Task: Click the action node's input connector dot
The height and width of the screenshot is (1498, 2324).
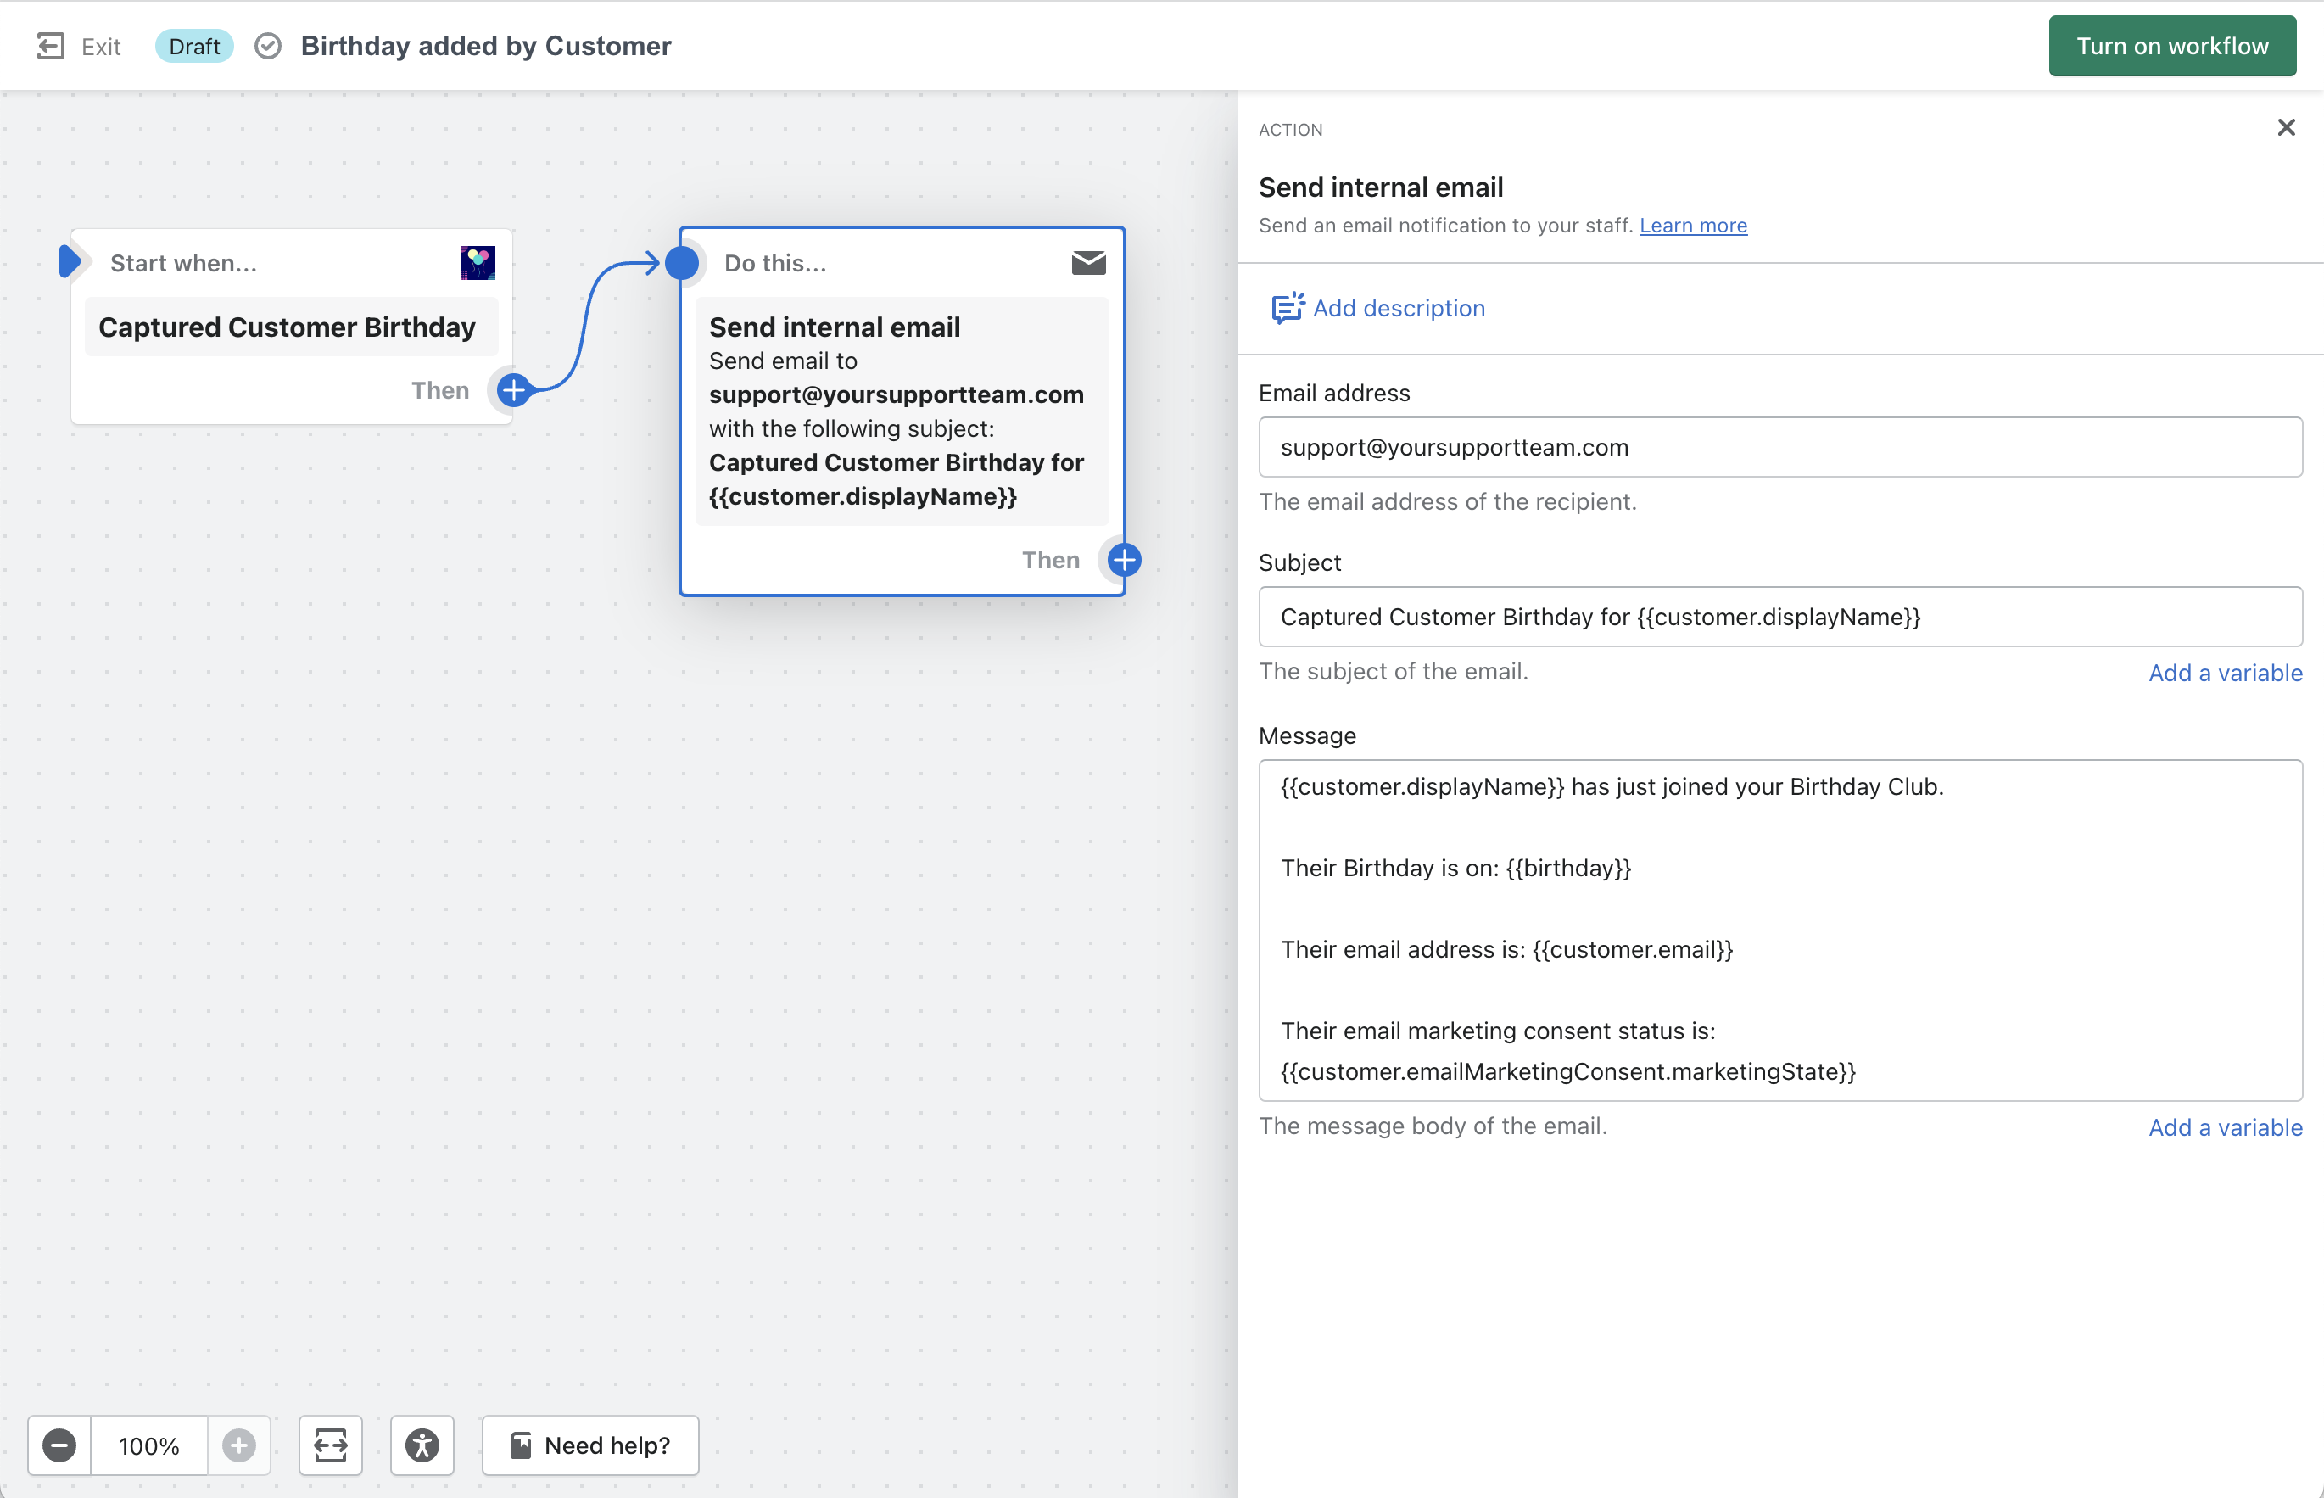Action: tap(682, 263)
